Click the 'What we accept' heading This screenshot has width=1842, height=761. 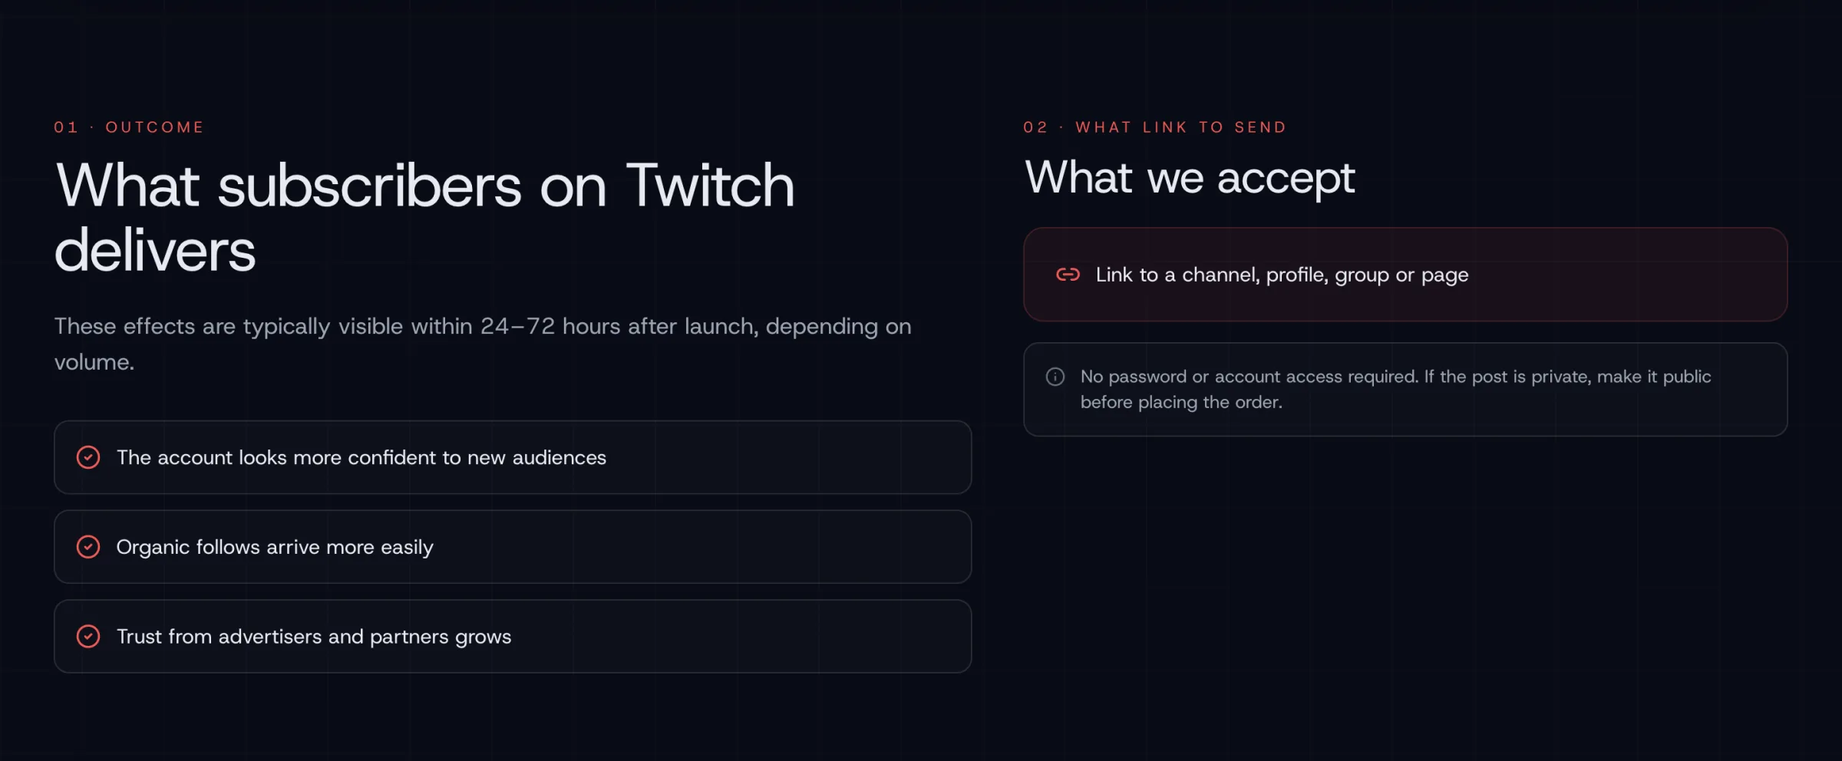(x=1190, y=178)
